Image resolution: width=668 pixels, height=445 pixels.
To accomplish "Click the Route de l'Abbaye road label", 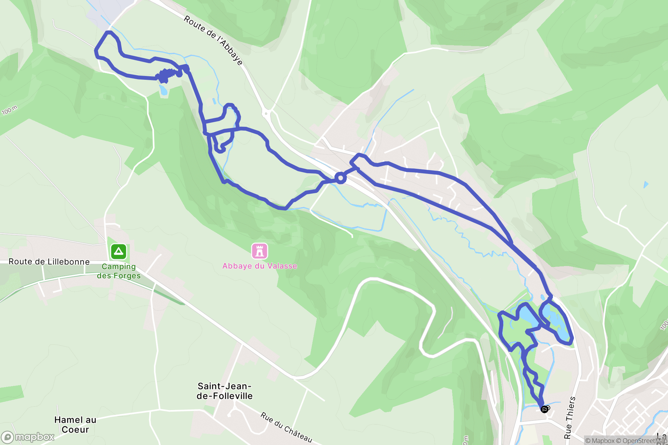I will click(213, 40).
